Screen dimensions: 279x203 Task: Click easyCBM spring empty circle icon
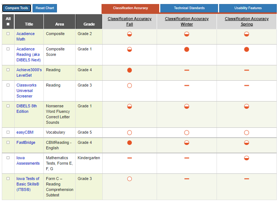click(246, 133)
